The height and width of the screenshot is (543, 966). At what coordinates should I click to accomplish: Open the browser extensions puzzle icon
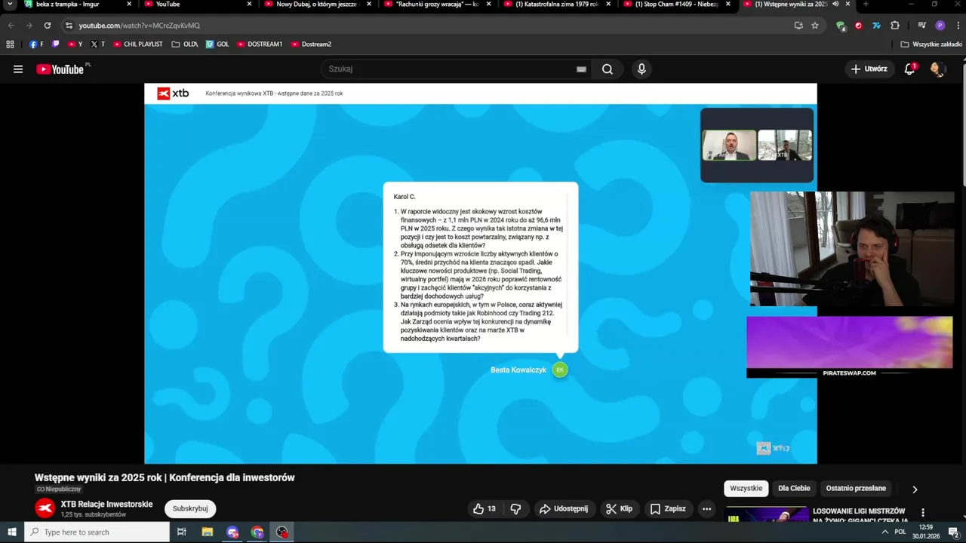click(895, 26)
